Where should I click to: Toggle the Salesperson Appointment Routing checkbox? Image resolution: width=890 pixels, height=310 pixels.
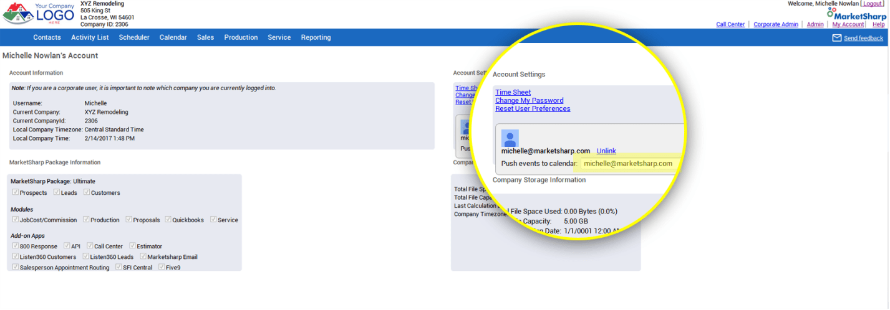pos(15,266)
